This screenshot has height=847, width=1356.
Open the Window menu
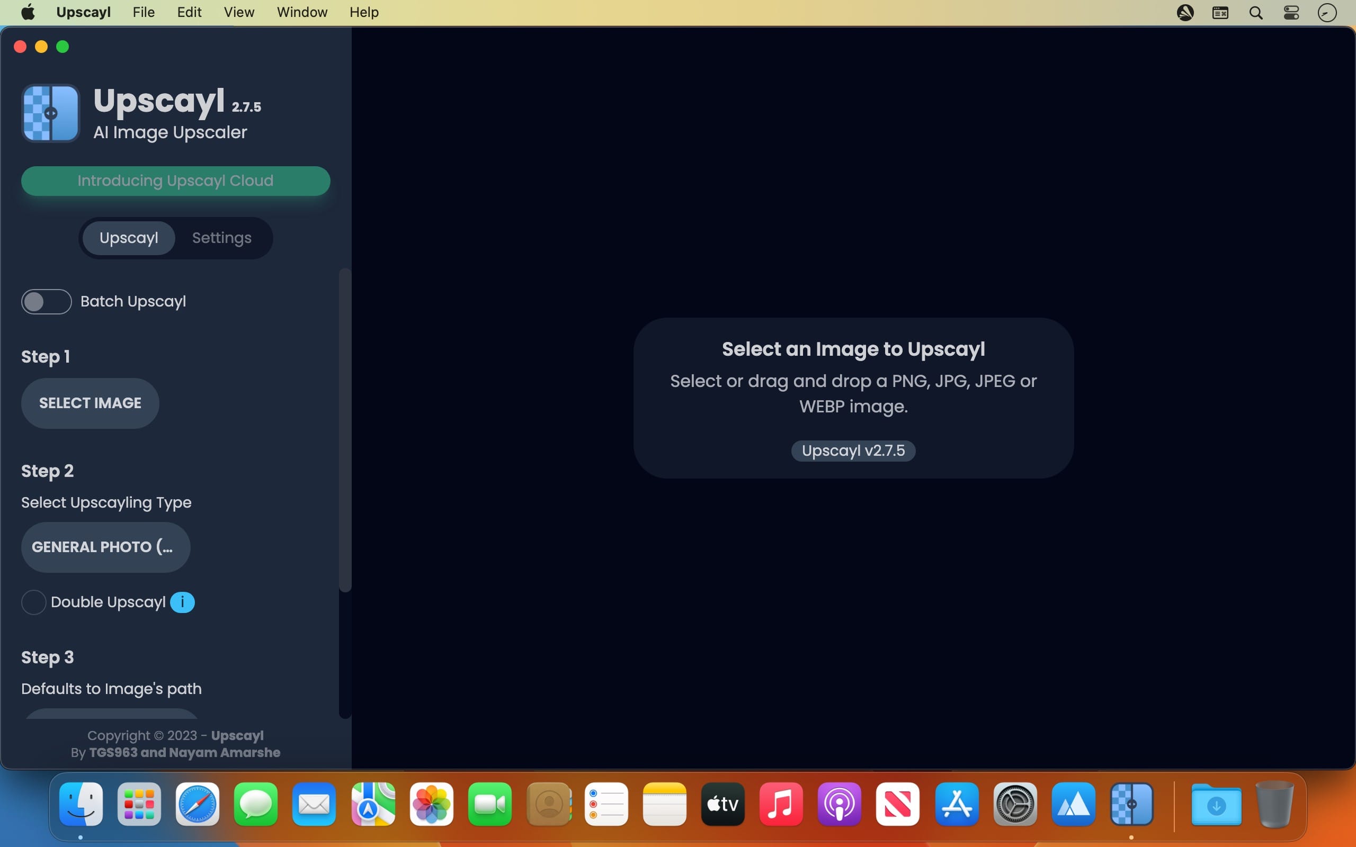coord(302,12)
